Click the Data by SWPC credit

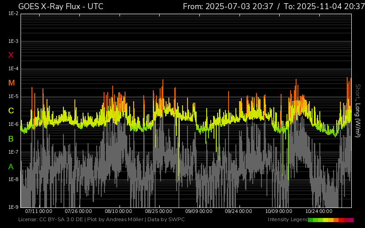pos(166,220)
